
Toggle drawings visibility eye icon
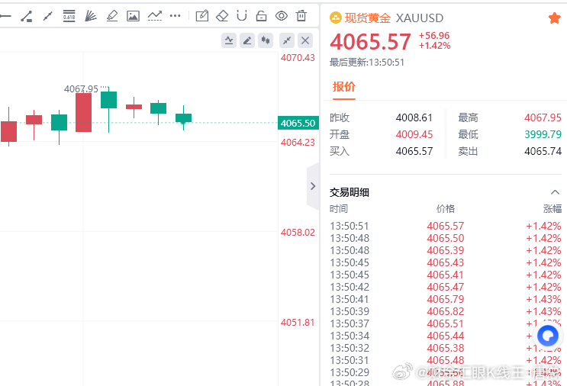[282, 16]
